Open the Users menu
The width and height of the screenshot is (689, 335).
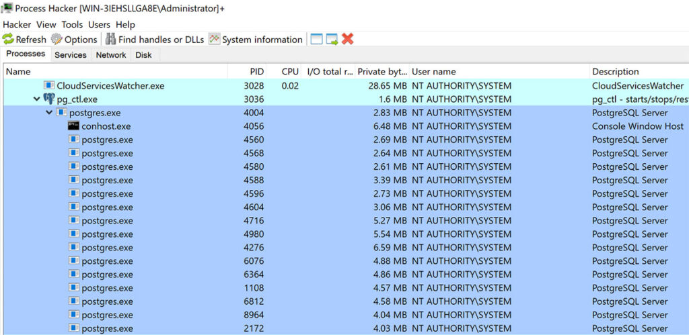click(99, 25)
